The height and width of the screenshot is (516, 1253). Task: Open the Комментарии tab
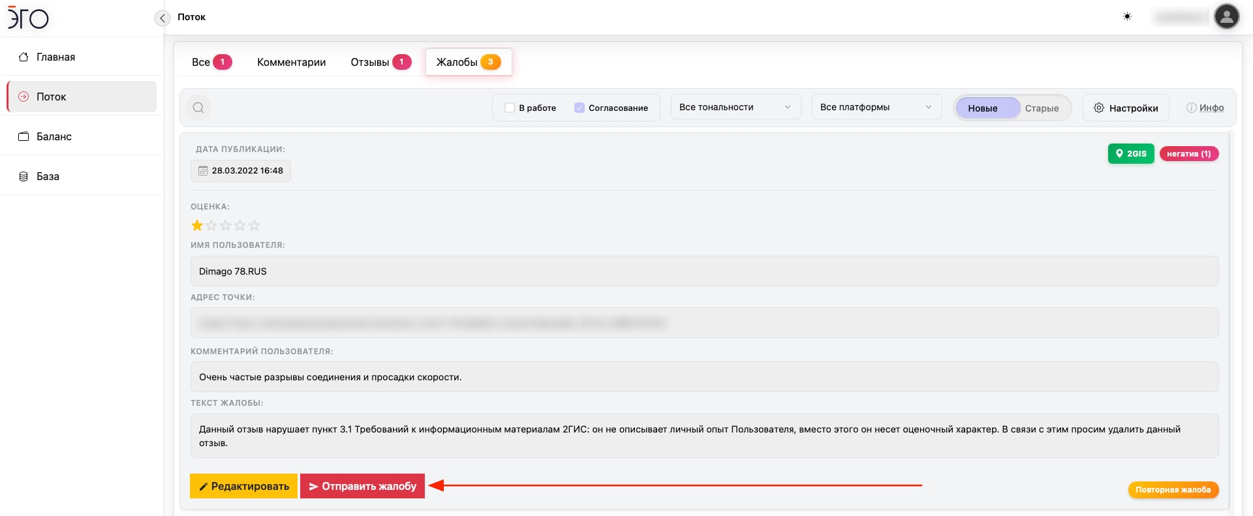pyautogui.click(x=291, y=62)
